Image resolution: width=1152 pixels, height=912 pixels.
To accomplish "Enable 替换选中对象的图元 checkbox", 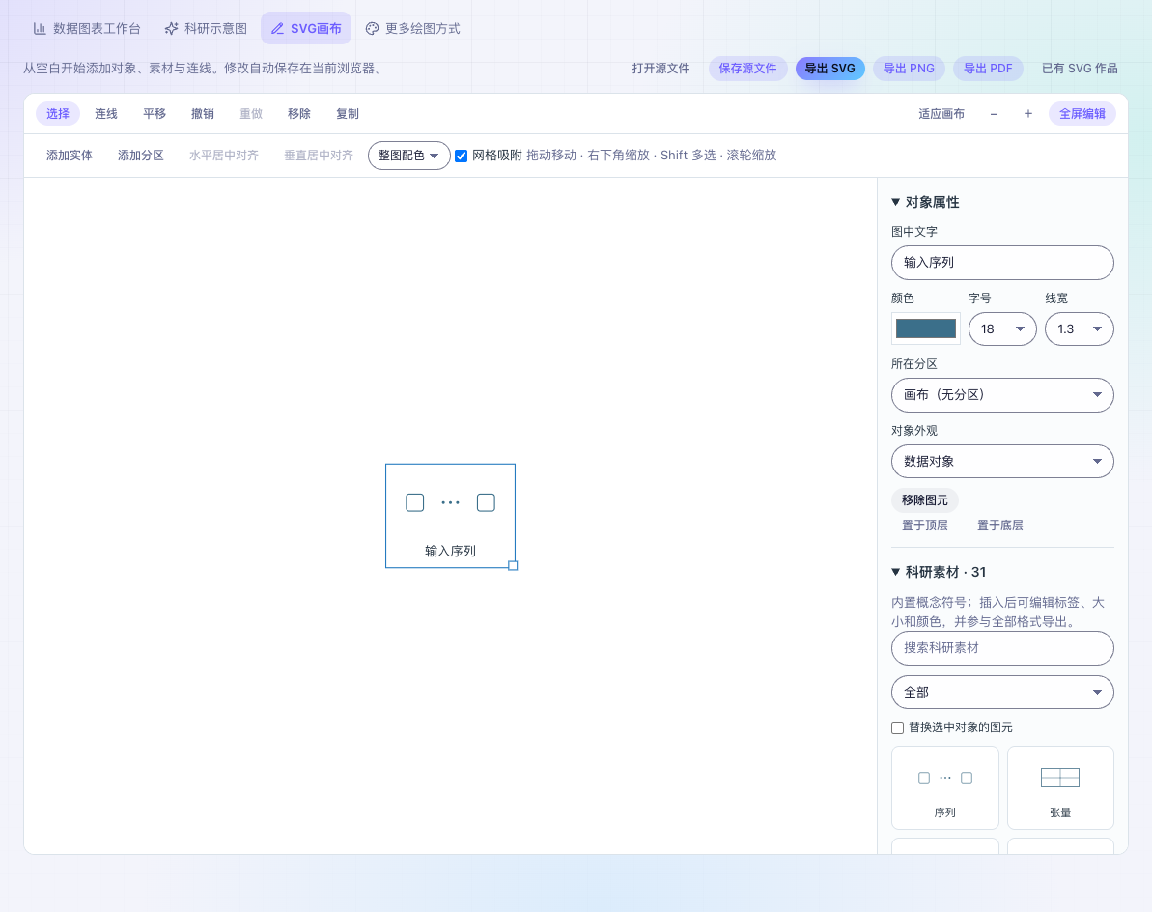I will pos(897,727).
